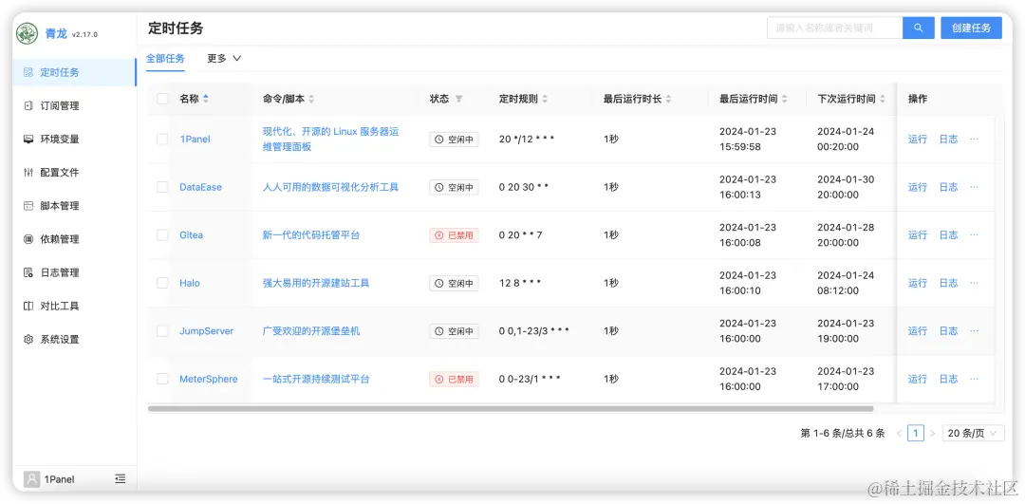Open the 状态 column filter icon
This screenshot has width=1025, height=504.
pos(459,99)
